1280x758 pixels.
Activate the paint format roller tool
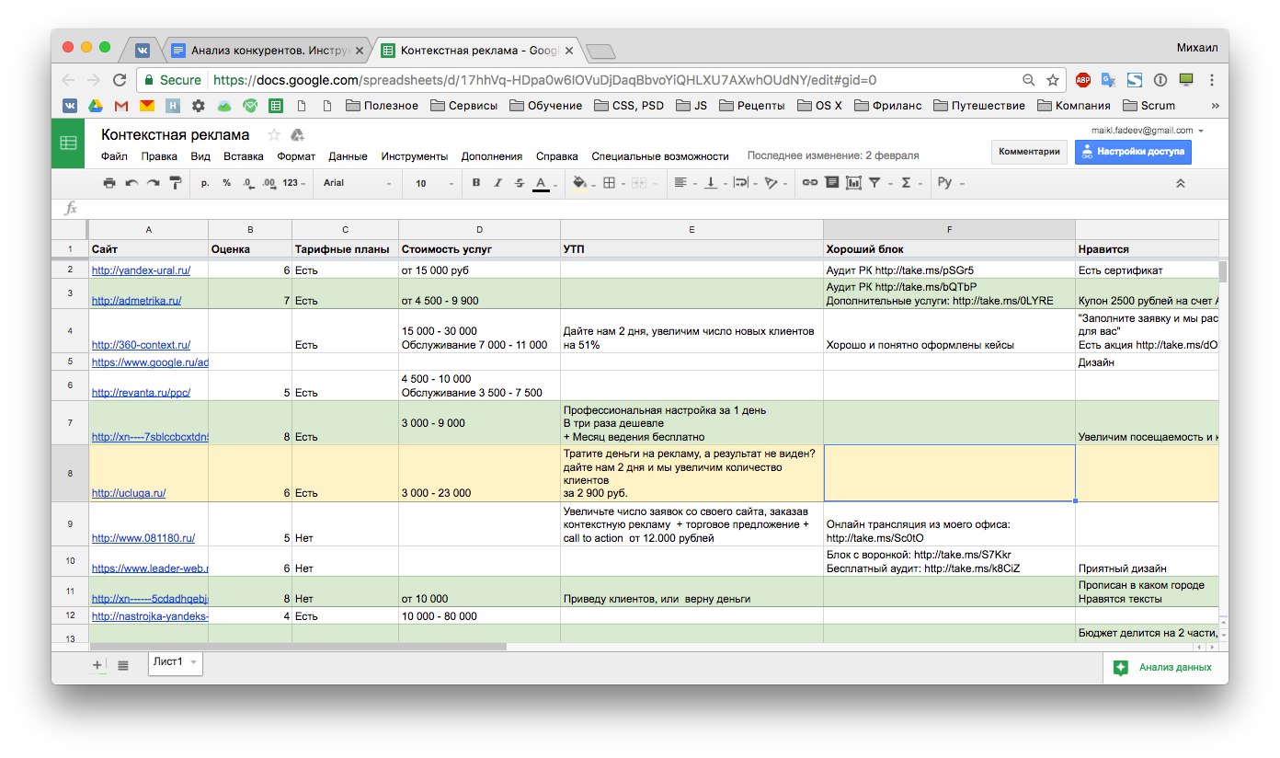coord(176,183)
